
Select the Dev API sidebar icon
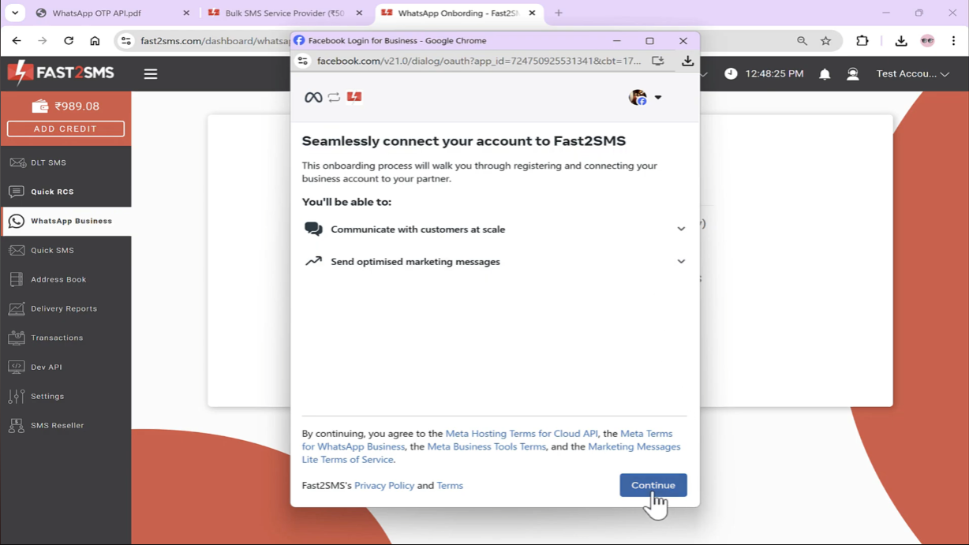tap(16, 367)
